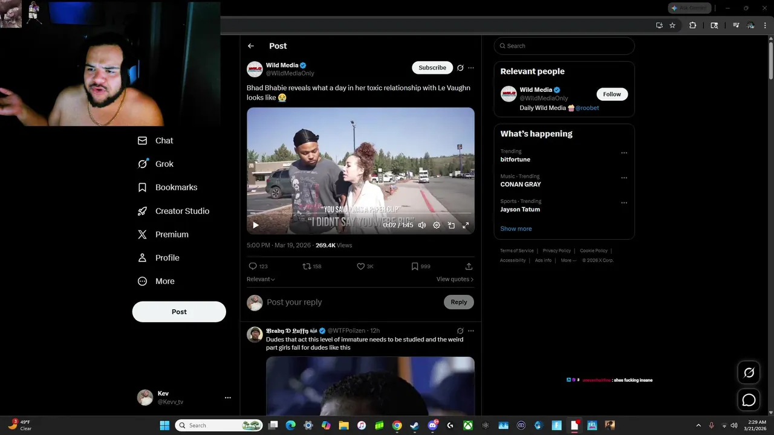Open Profile in the sidebar

coord(158,258)
